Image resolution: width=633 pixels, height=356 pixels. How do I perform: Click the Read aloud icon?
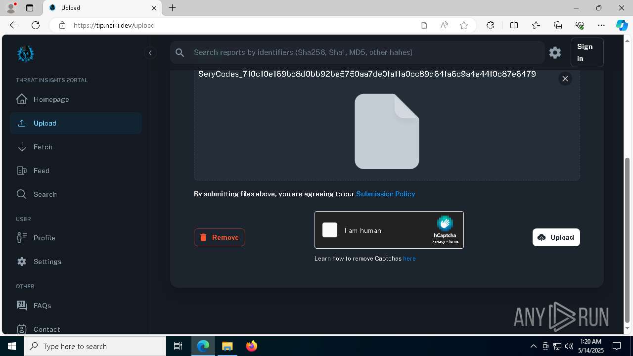pos(444,25)
